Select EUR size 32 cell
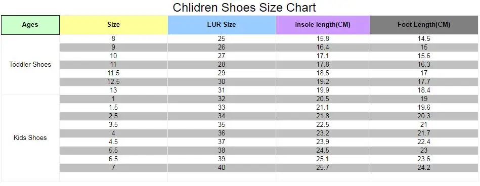Screen dimensions: 480x186 (x=222, y=99)
